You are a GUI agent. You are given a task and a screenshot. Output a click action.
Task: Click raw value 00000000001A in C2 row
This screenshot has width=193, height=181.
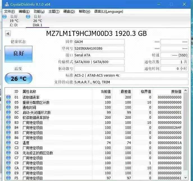pos(170,143)
